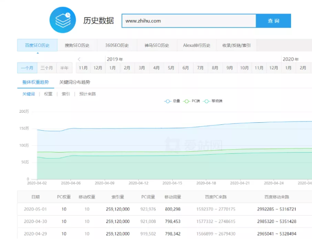Open the Alexa排行历史 tab

coord(197,45)
